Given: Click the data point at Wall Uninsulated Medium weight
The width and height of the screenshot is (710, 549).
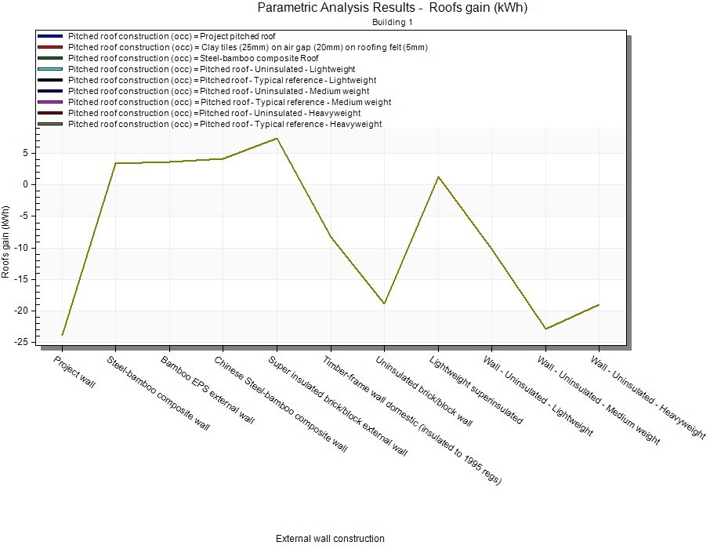Looking at the screenshot, I should coord(545,329).
